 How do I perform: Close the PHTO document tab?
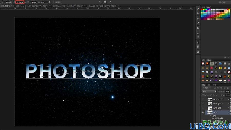[x=13, y=6]
